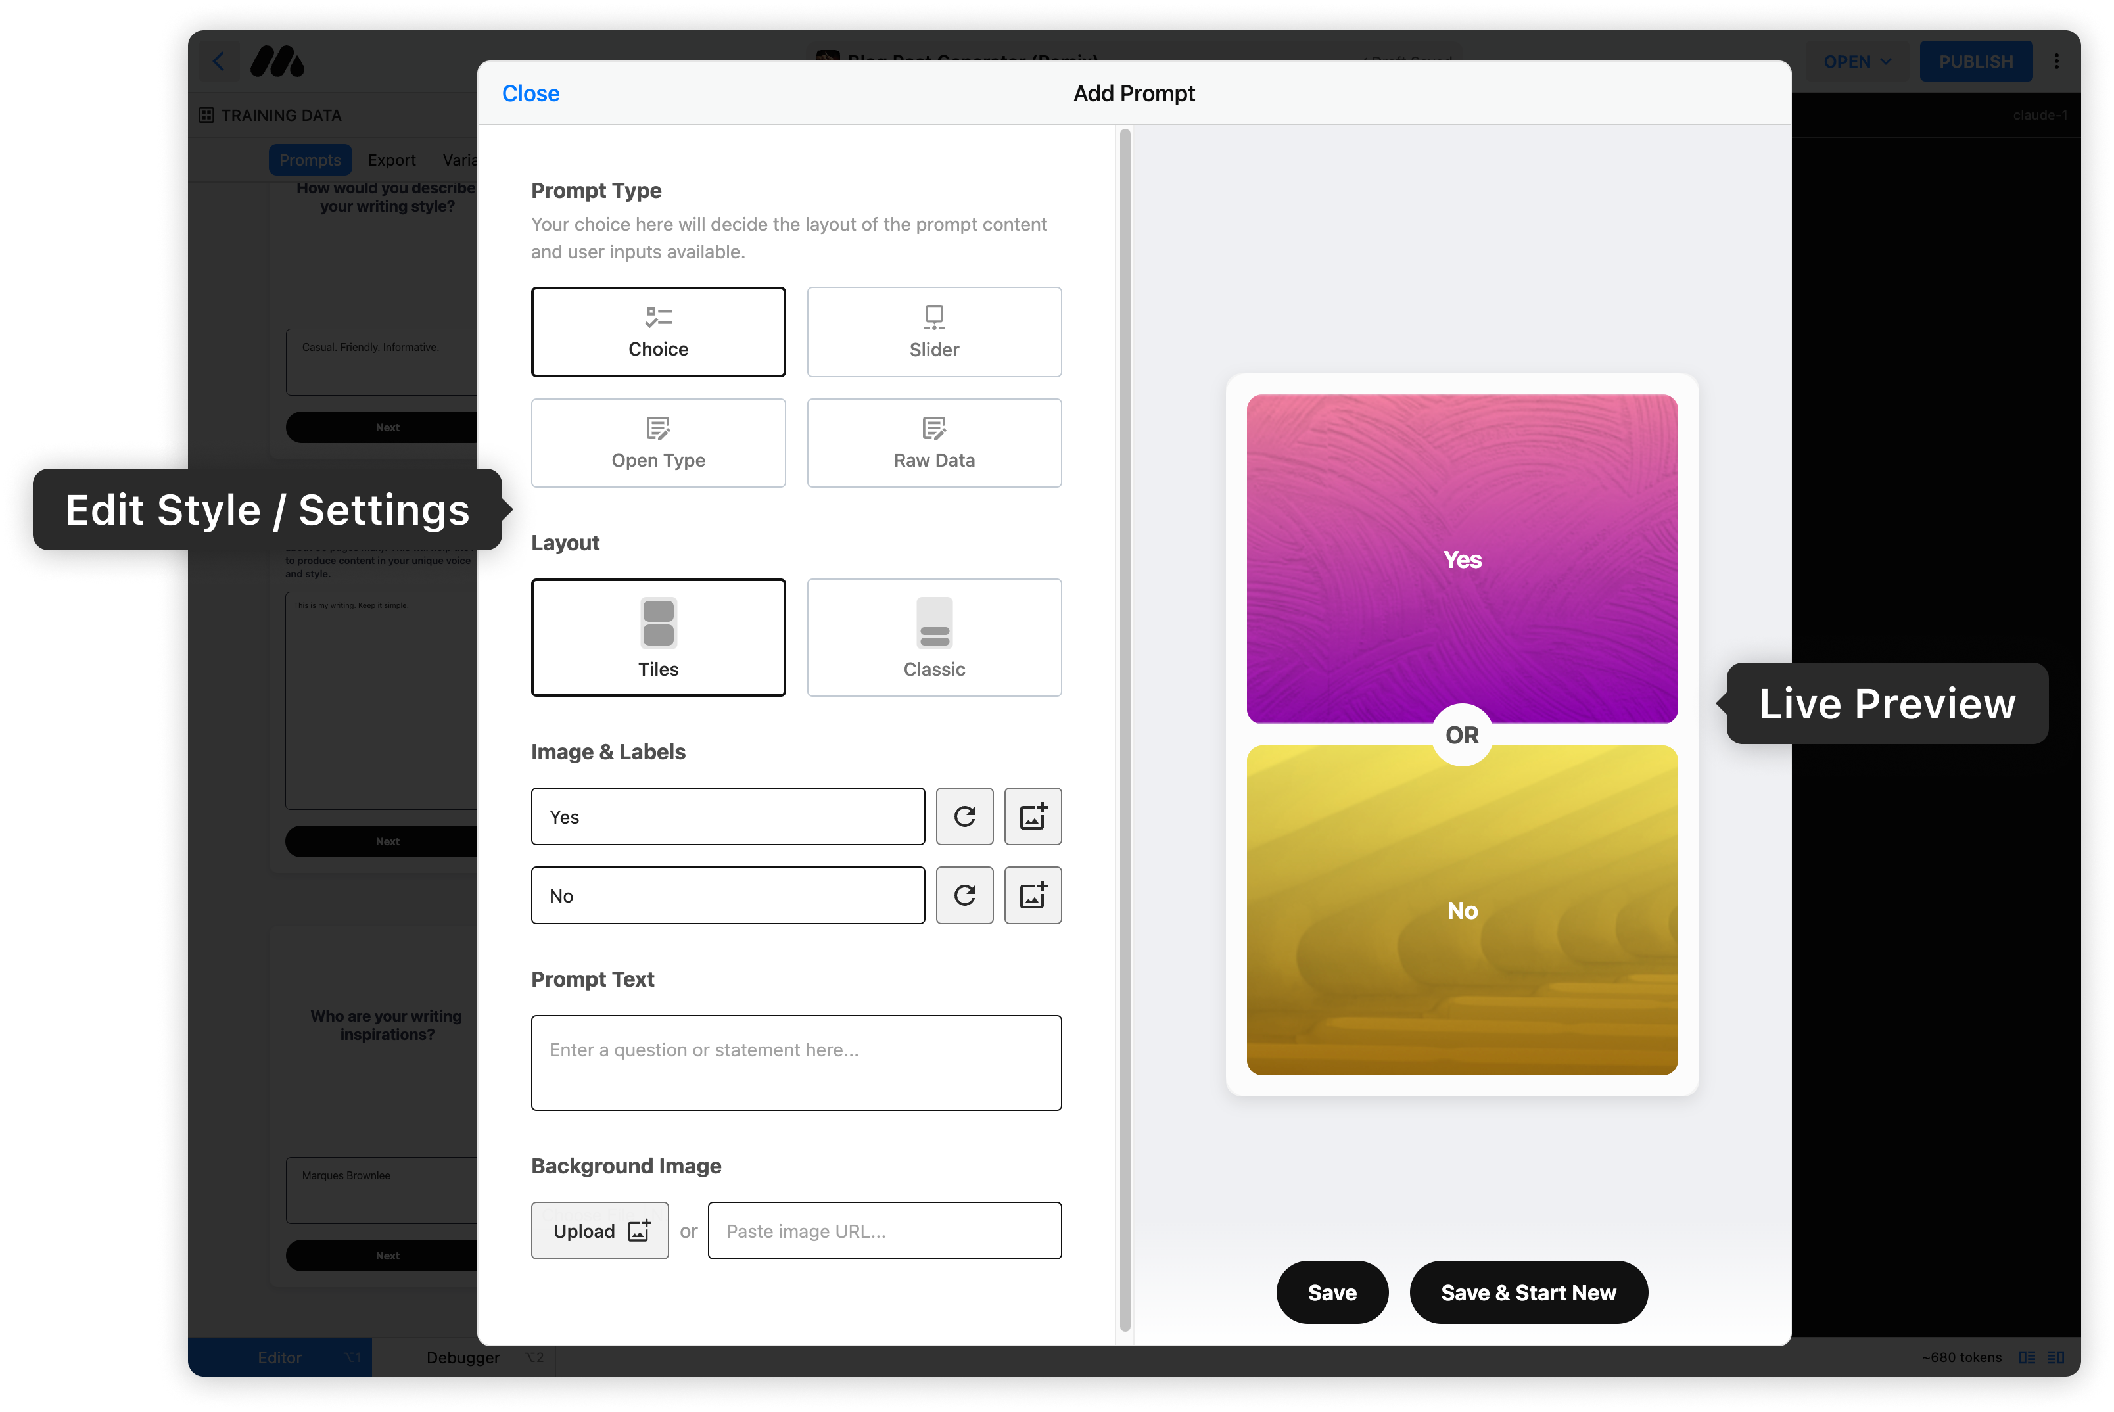Regenerate the image for the No label
Viewport: 2114px width, 1412px height.
pyautogui.click(x=964, y=895)
